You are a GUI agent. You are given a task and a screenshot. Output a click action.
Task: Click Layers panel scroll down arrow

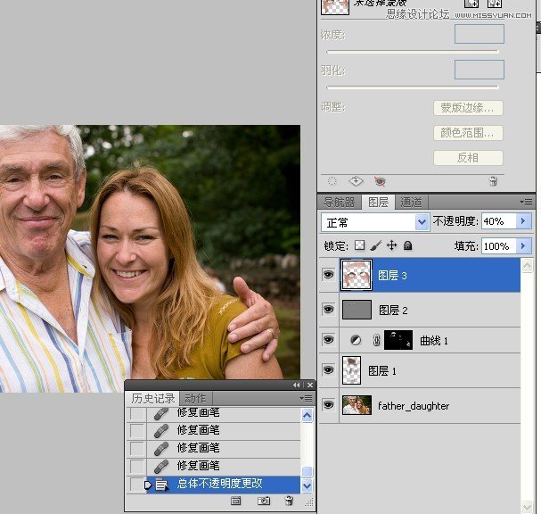[x=528, y=507]
